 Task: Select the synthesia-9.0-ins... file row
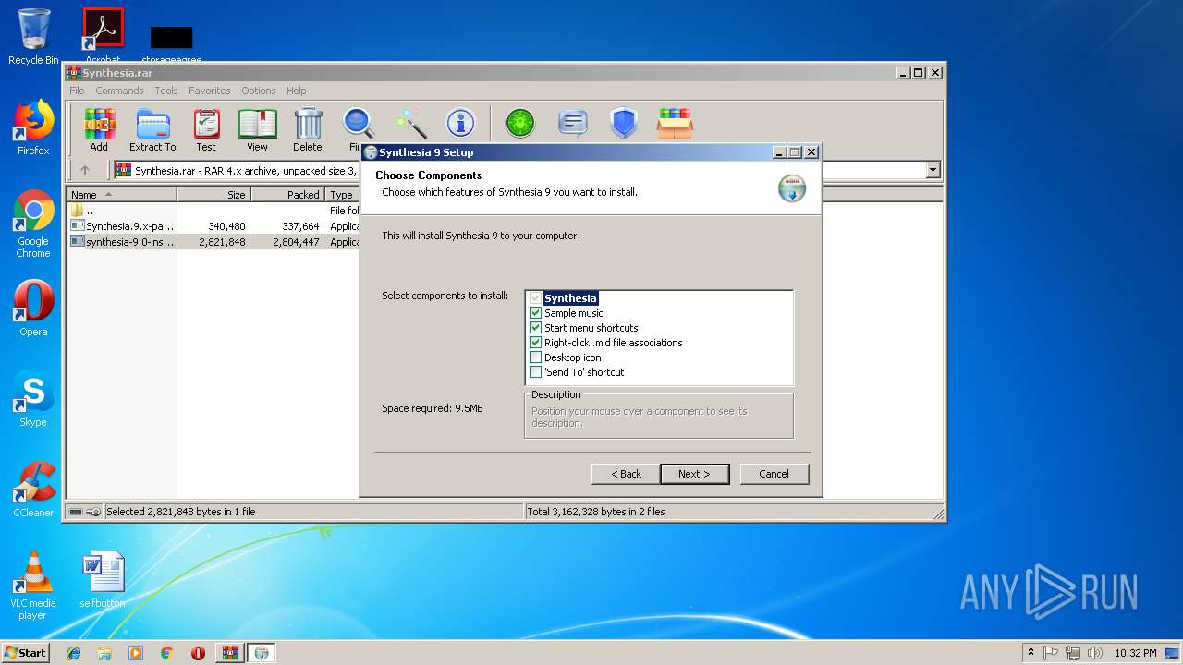[214, 242]
